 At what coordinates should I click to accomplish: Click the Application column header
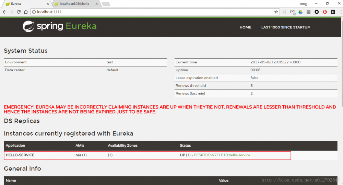pos(15,146)
